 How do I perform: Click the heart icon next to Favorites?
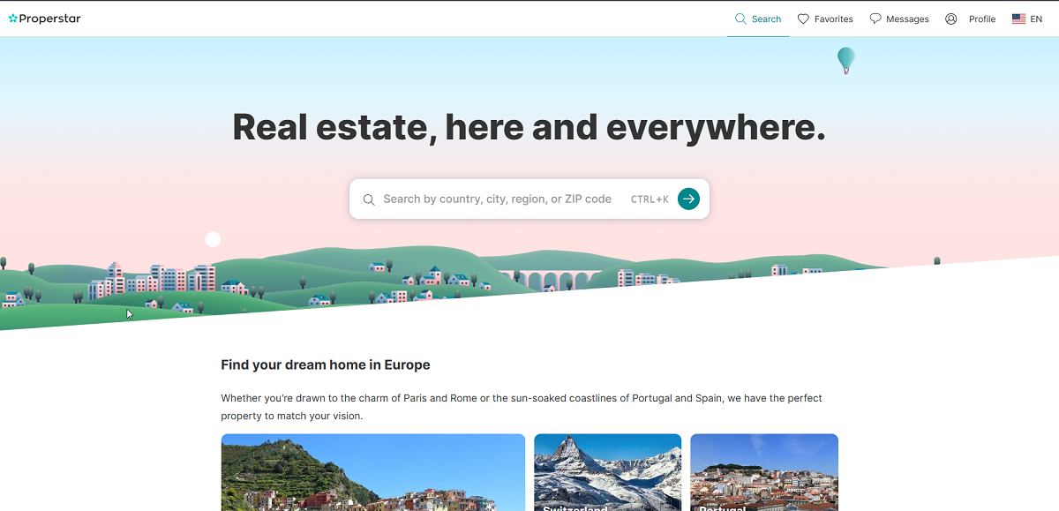[803, 19]
